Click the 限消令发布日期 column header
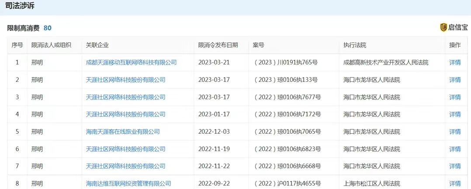Image resolution: width=471 pixels, height=189 pixels. 218,45
